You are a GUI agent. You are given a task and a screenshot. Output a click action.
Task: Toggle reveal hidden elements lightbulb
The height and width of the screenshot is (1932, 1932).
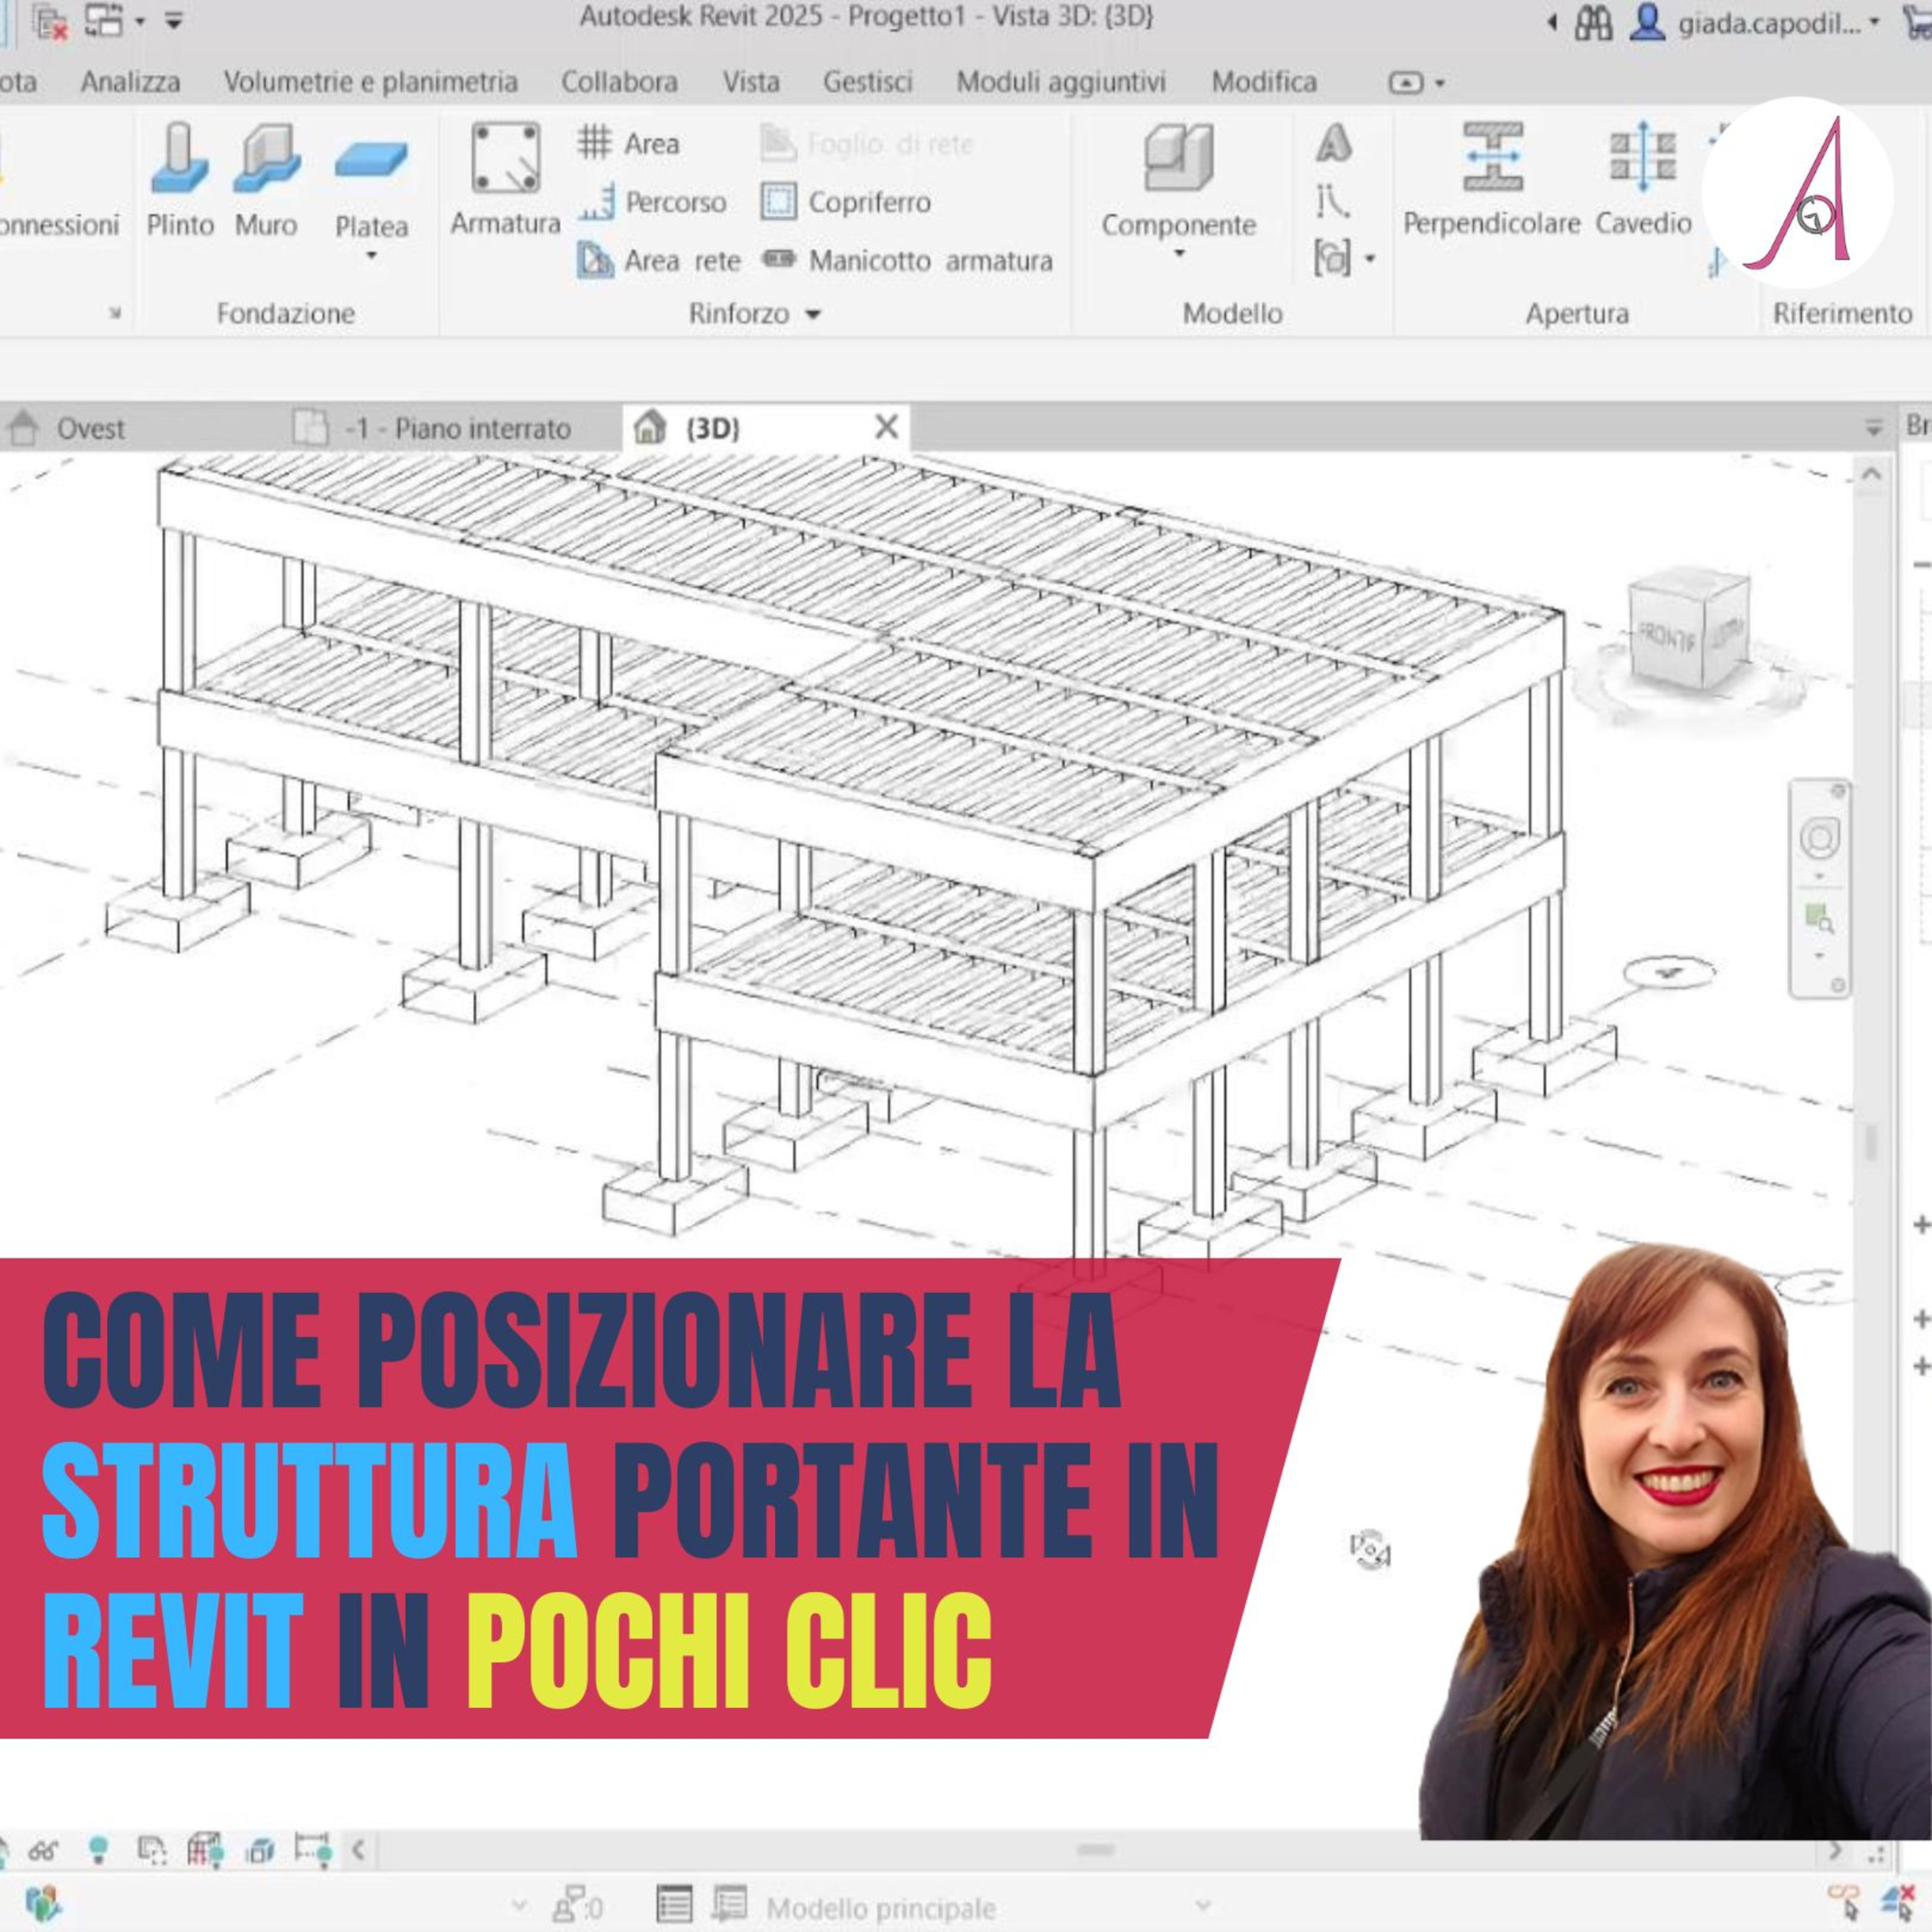coord(98,1849)
